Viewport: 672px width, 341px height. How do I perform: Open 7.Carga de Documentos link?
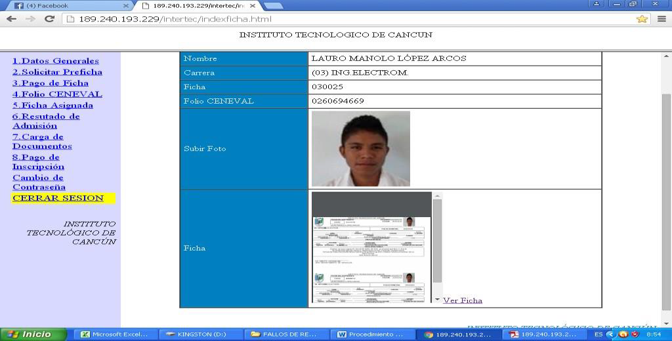(x=42, y=142)
